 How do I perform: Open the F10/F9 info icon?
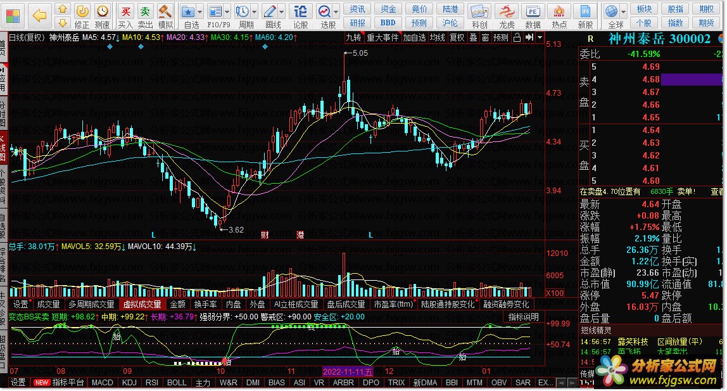215,11
